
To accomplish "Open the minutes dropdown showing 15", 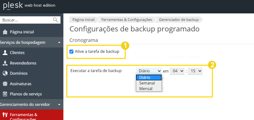I will pos(195,71).
